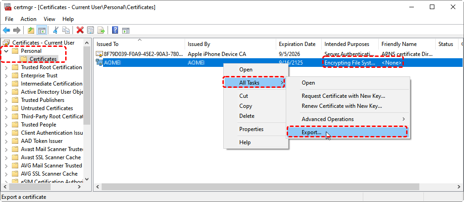Toggle Show/Hide Console Tree toolbar icon

coord(41,30)
